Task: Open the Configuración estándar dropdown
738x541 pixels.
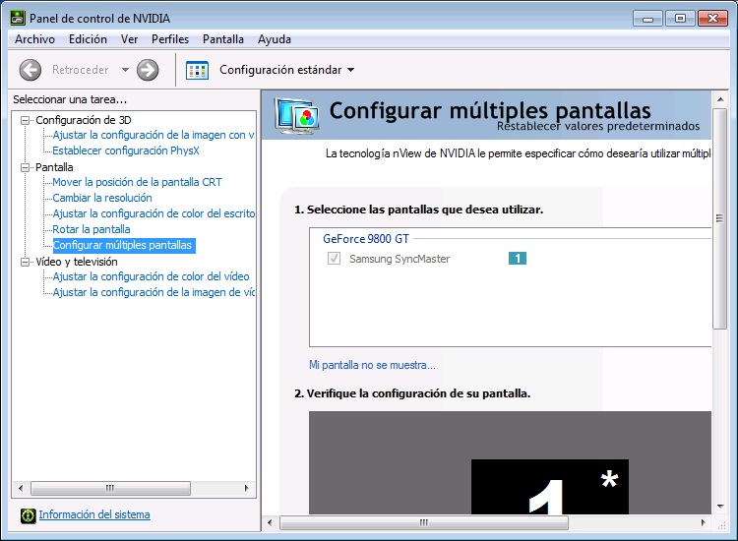Action: point(350,70)
